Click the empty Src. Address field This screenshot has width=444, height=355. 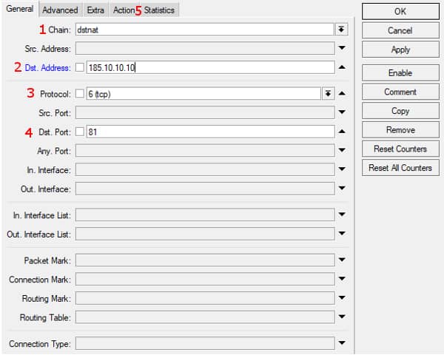205,48
